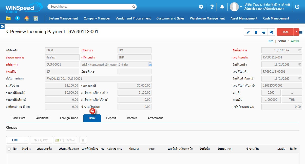This screenshot has width=305, height=164.
Task: Click the Info link
Action: [270, 41]
